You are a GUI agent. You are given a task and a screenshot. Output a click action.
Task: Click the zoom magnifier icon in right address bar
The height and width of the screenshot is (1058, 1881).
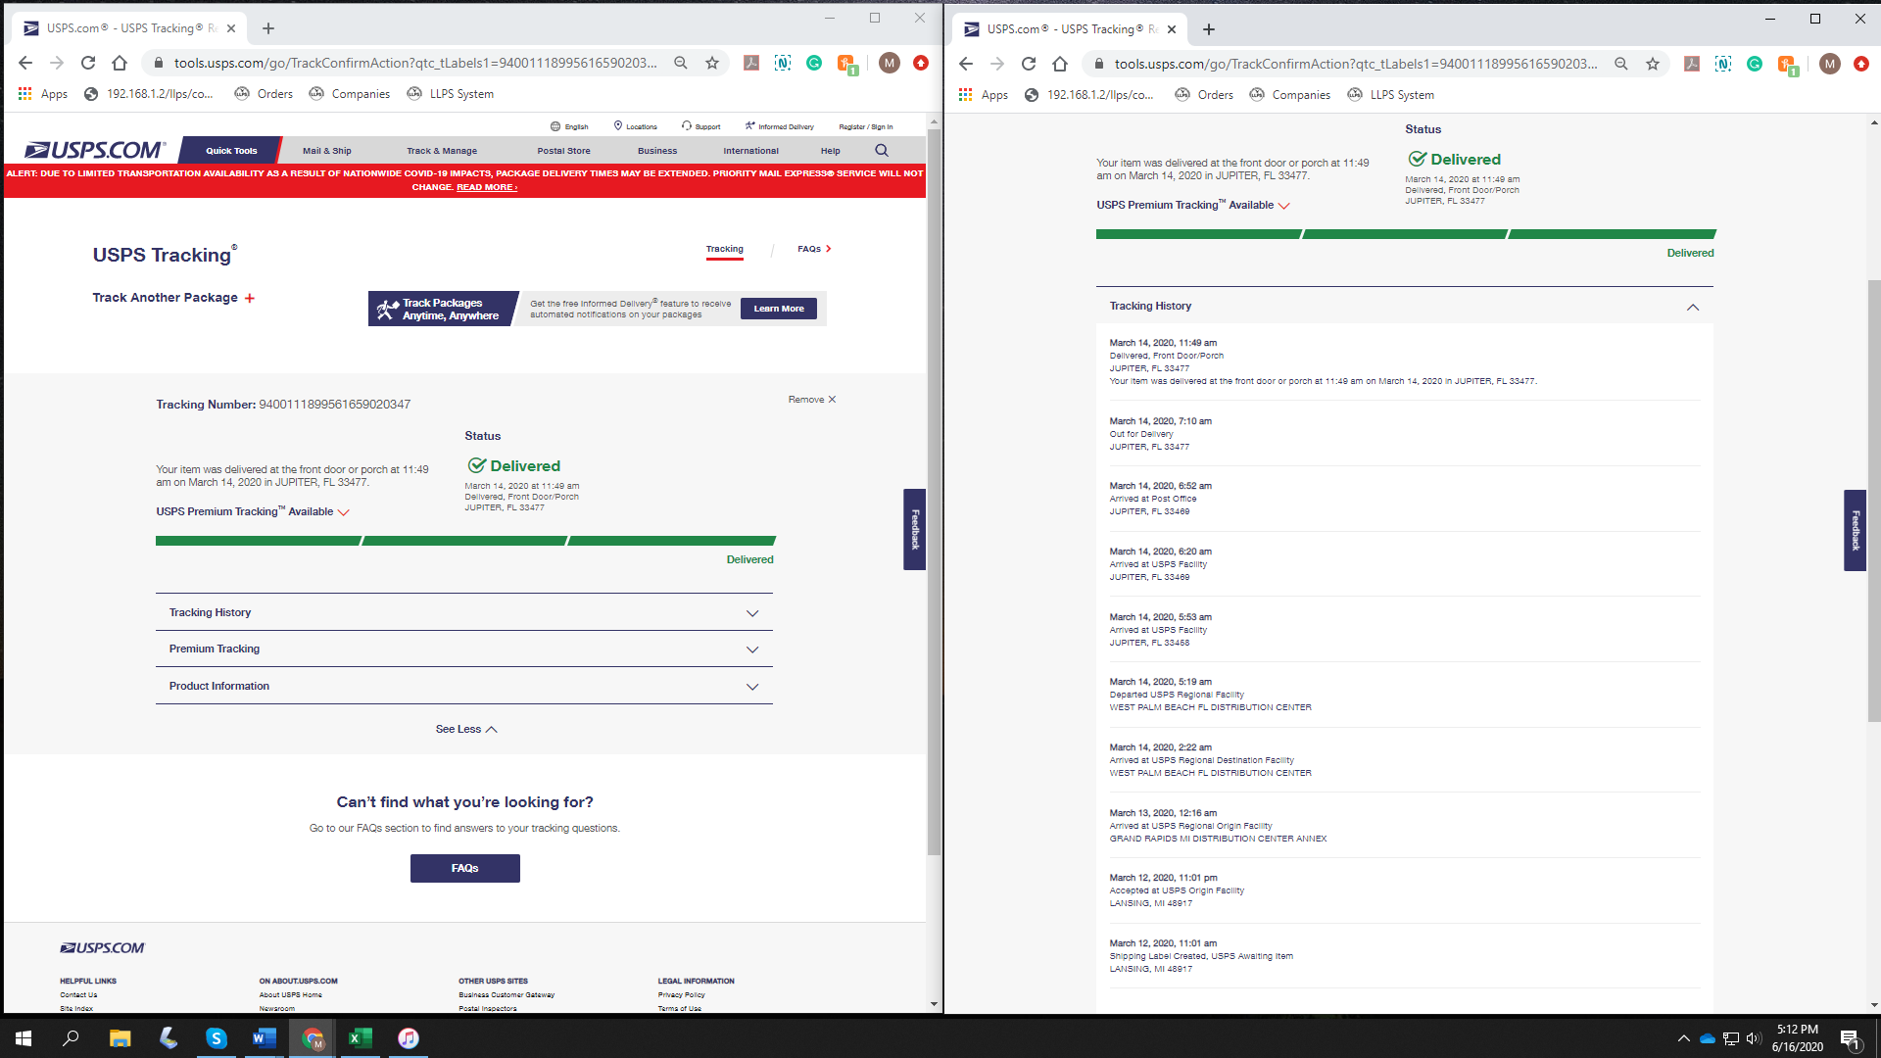[1621, 64]
